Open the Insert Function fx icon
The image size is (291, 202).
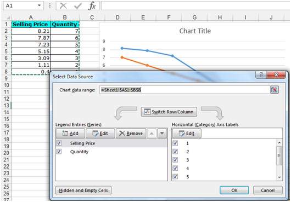(92, 5)
